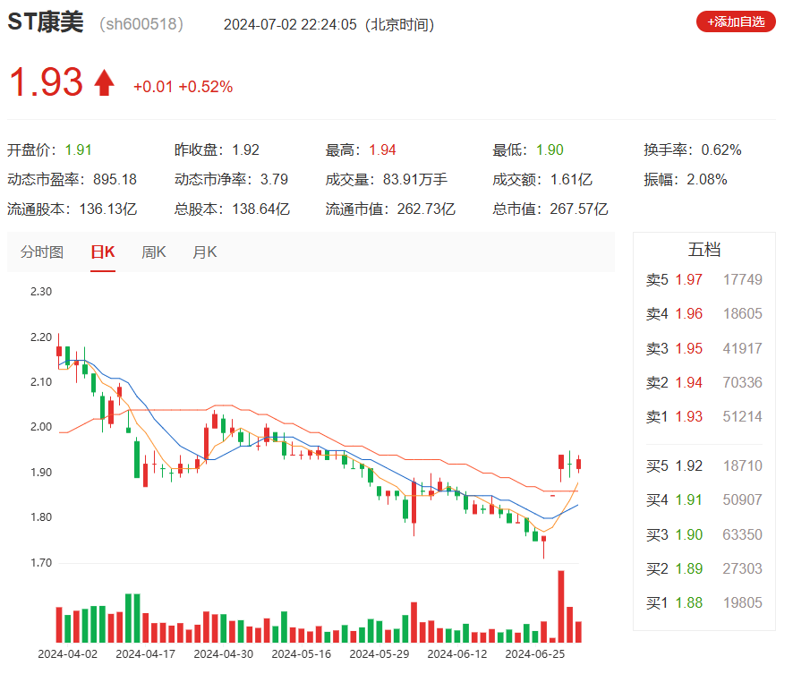The height and width of the screenshot is (674, 793).
Task: Switch to the 分时图 tab
Action: click(42, 252)
